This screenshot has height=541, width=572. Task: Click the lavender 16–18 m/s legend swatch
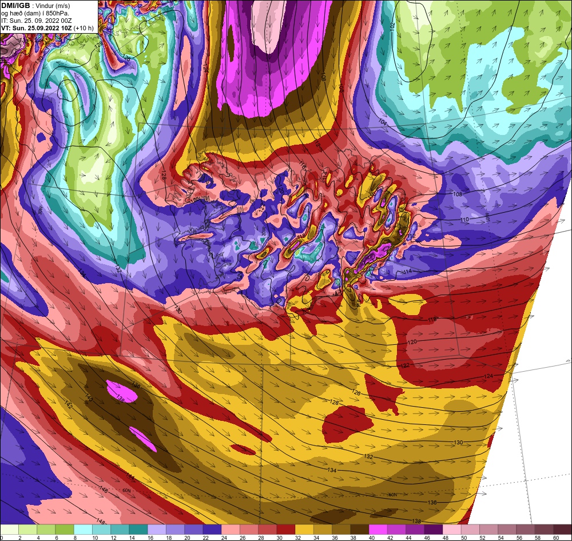(157, 530)
